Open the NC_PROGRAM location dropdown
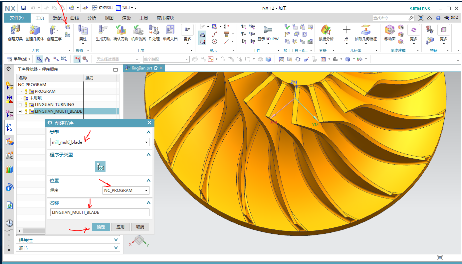This screenshot has height=264, width=462. coord(146,191)
